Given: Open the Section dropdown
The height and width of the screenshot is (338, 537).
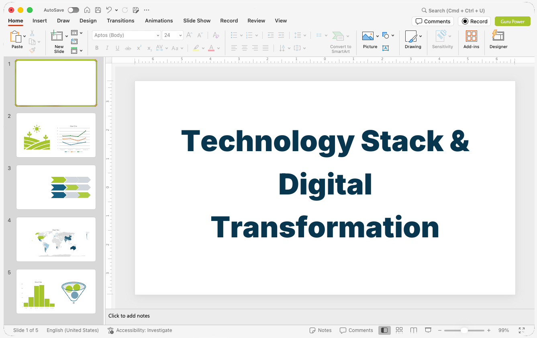Looking at the screenshot, I should point(76,51).
